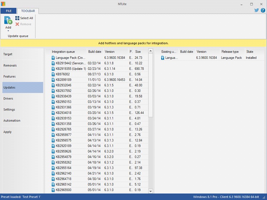Screen dimensions: 267x200
Task: Open the Add dropdown arrow
Action: coord(8,31)
